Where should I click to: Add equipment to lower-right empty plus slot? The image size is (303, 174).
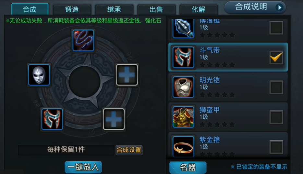click(114, 119)
